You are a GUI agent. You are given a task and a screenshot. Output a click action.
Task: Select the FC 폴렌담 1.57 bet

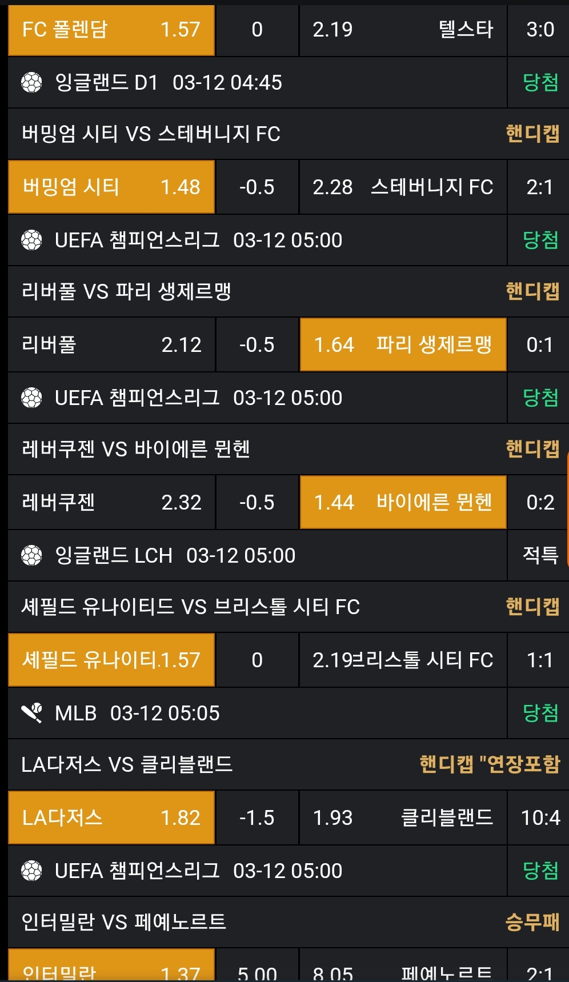coord(111,30)
